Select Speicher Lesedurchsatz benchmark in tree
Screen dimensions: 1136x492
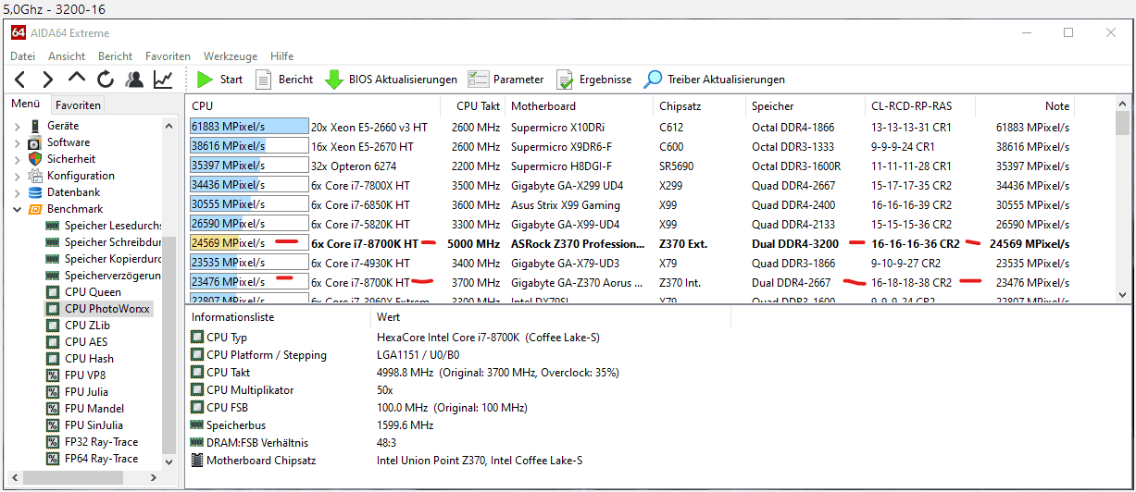tap(104, 226)
